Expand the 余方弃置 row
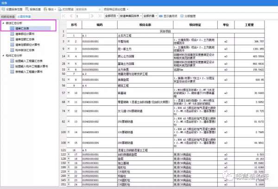The image size is (278, 189). 69,69
